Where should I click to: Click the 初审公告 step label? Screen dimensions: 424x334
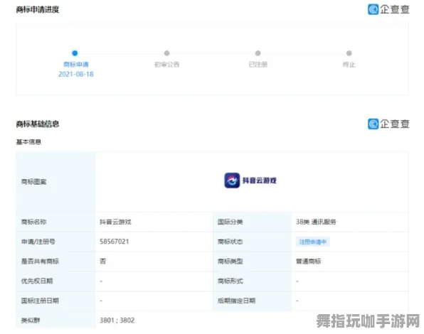(167, 64)
